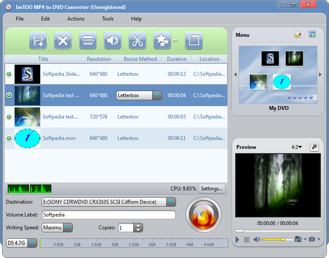Open the Audio track speaker tool

113,41
